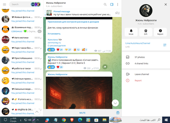
Task: Toggle the thumbs-up 72 reaction
Action: click(51, 50)
